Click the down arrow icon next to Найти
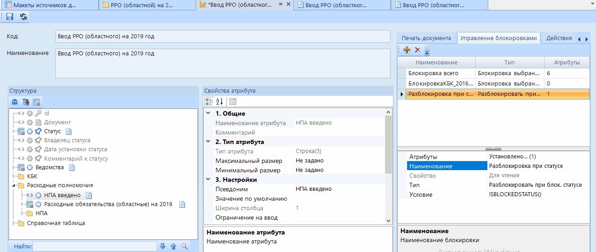This screenshot has height=252, width=596. [x=163, y=246]
